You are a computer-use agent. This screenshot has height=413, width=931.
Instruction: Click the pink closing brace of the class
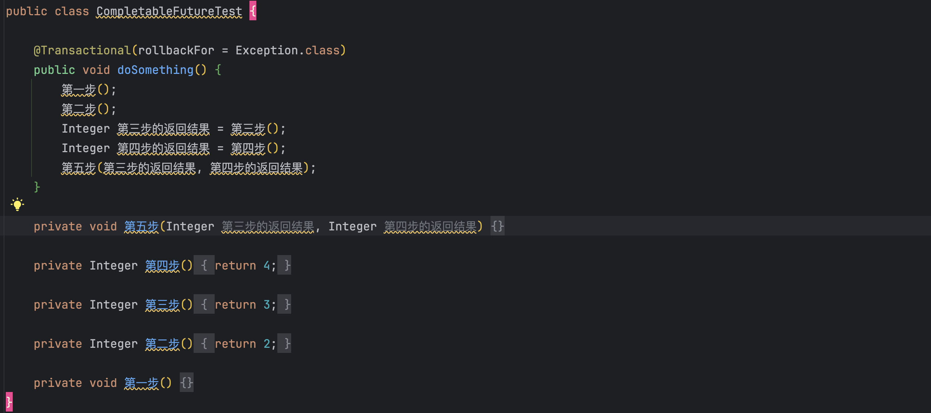click(9, 402)
